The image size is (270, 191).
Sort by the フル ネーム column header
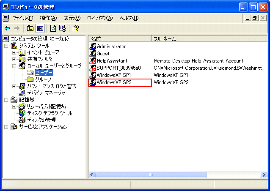pos(209,39)
